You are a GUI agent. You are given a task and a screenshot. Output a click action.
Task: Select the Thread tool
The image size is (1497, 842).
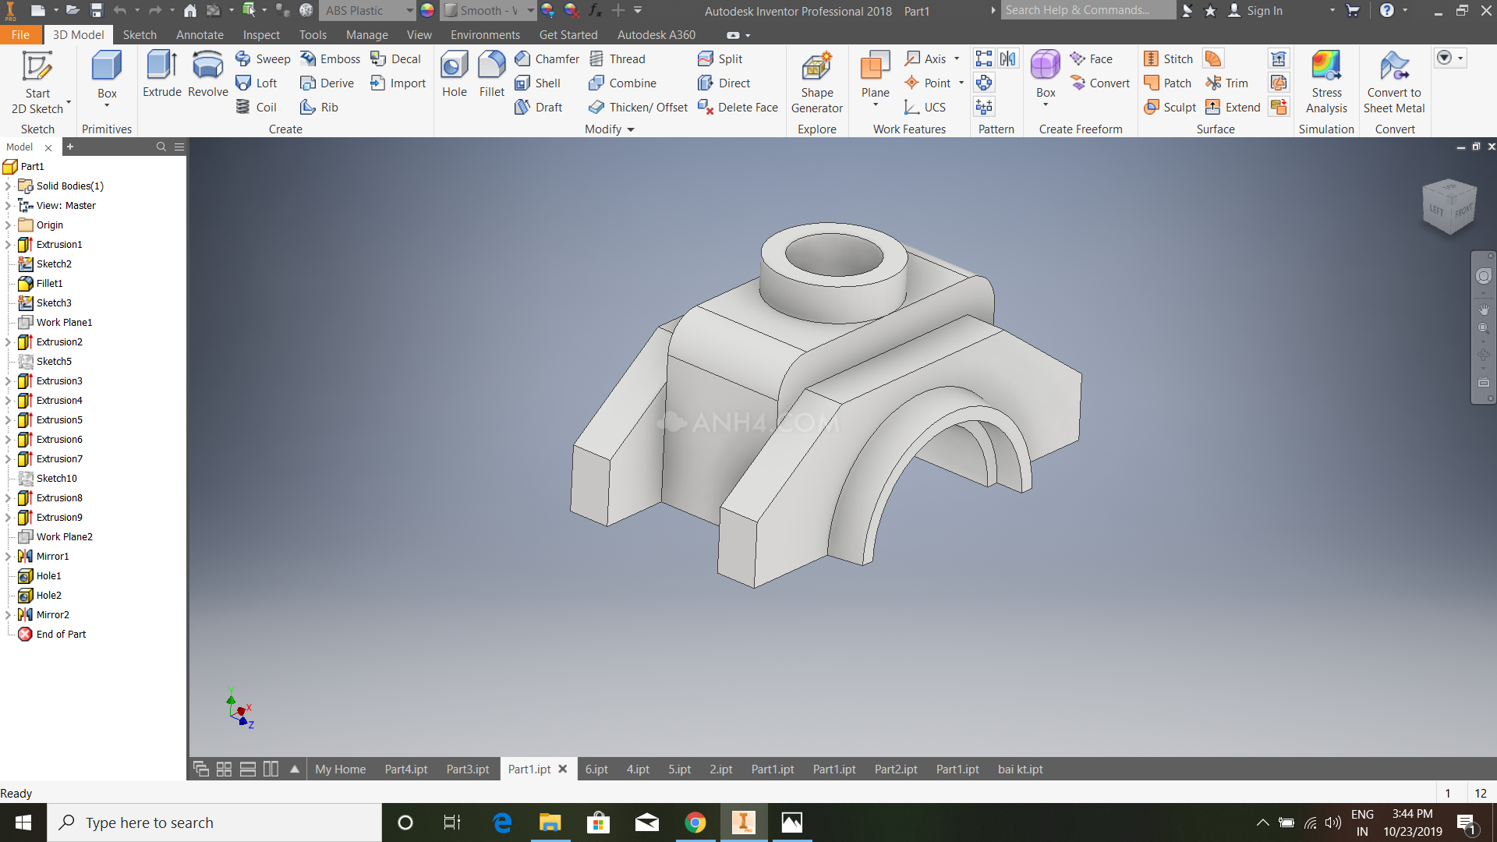pos(618,59)
